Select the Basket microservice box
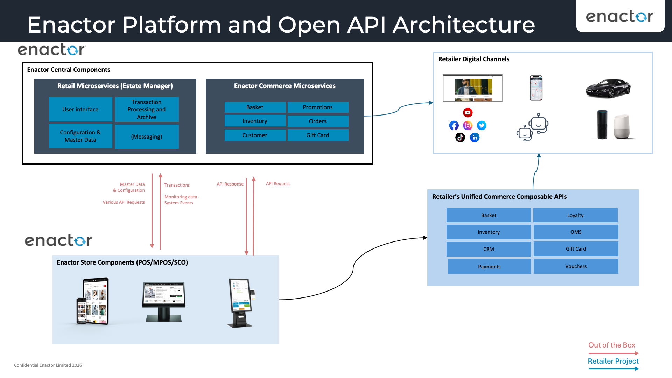 tap(255, 107)
